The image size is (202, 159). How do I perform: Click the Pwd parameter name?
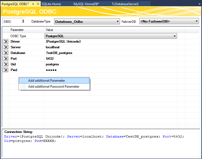[14, 70]
